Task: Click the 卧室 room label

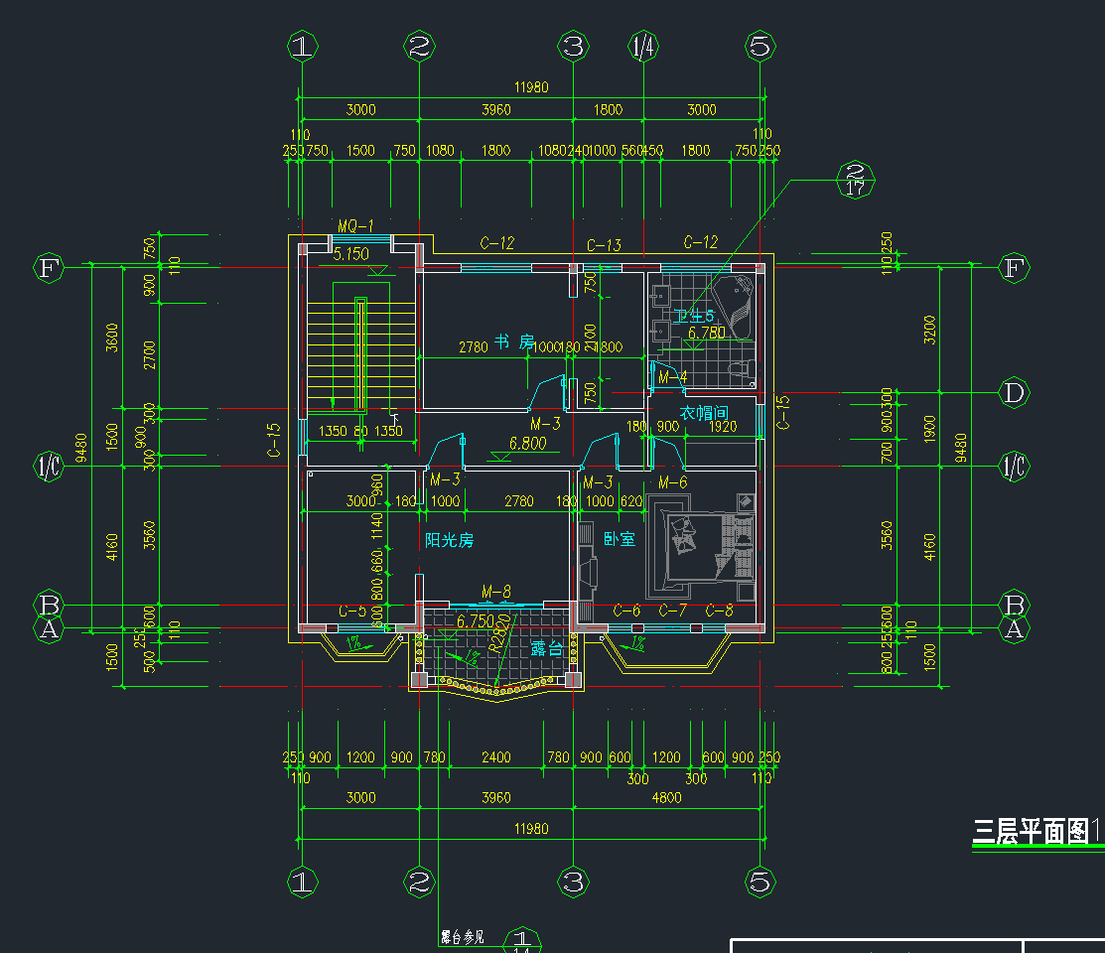Action: (619, 539)
